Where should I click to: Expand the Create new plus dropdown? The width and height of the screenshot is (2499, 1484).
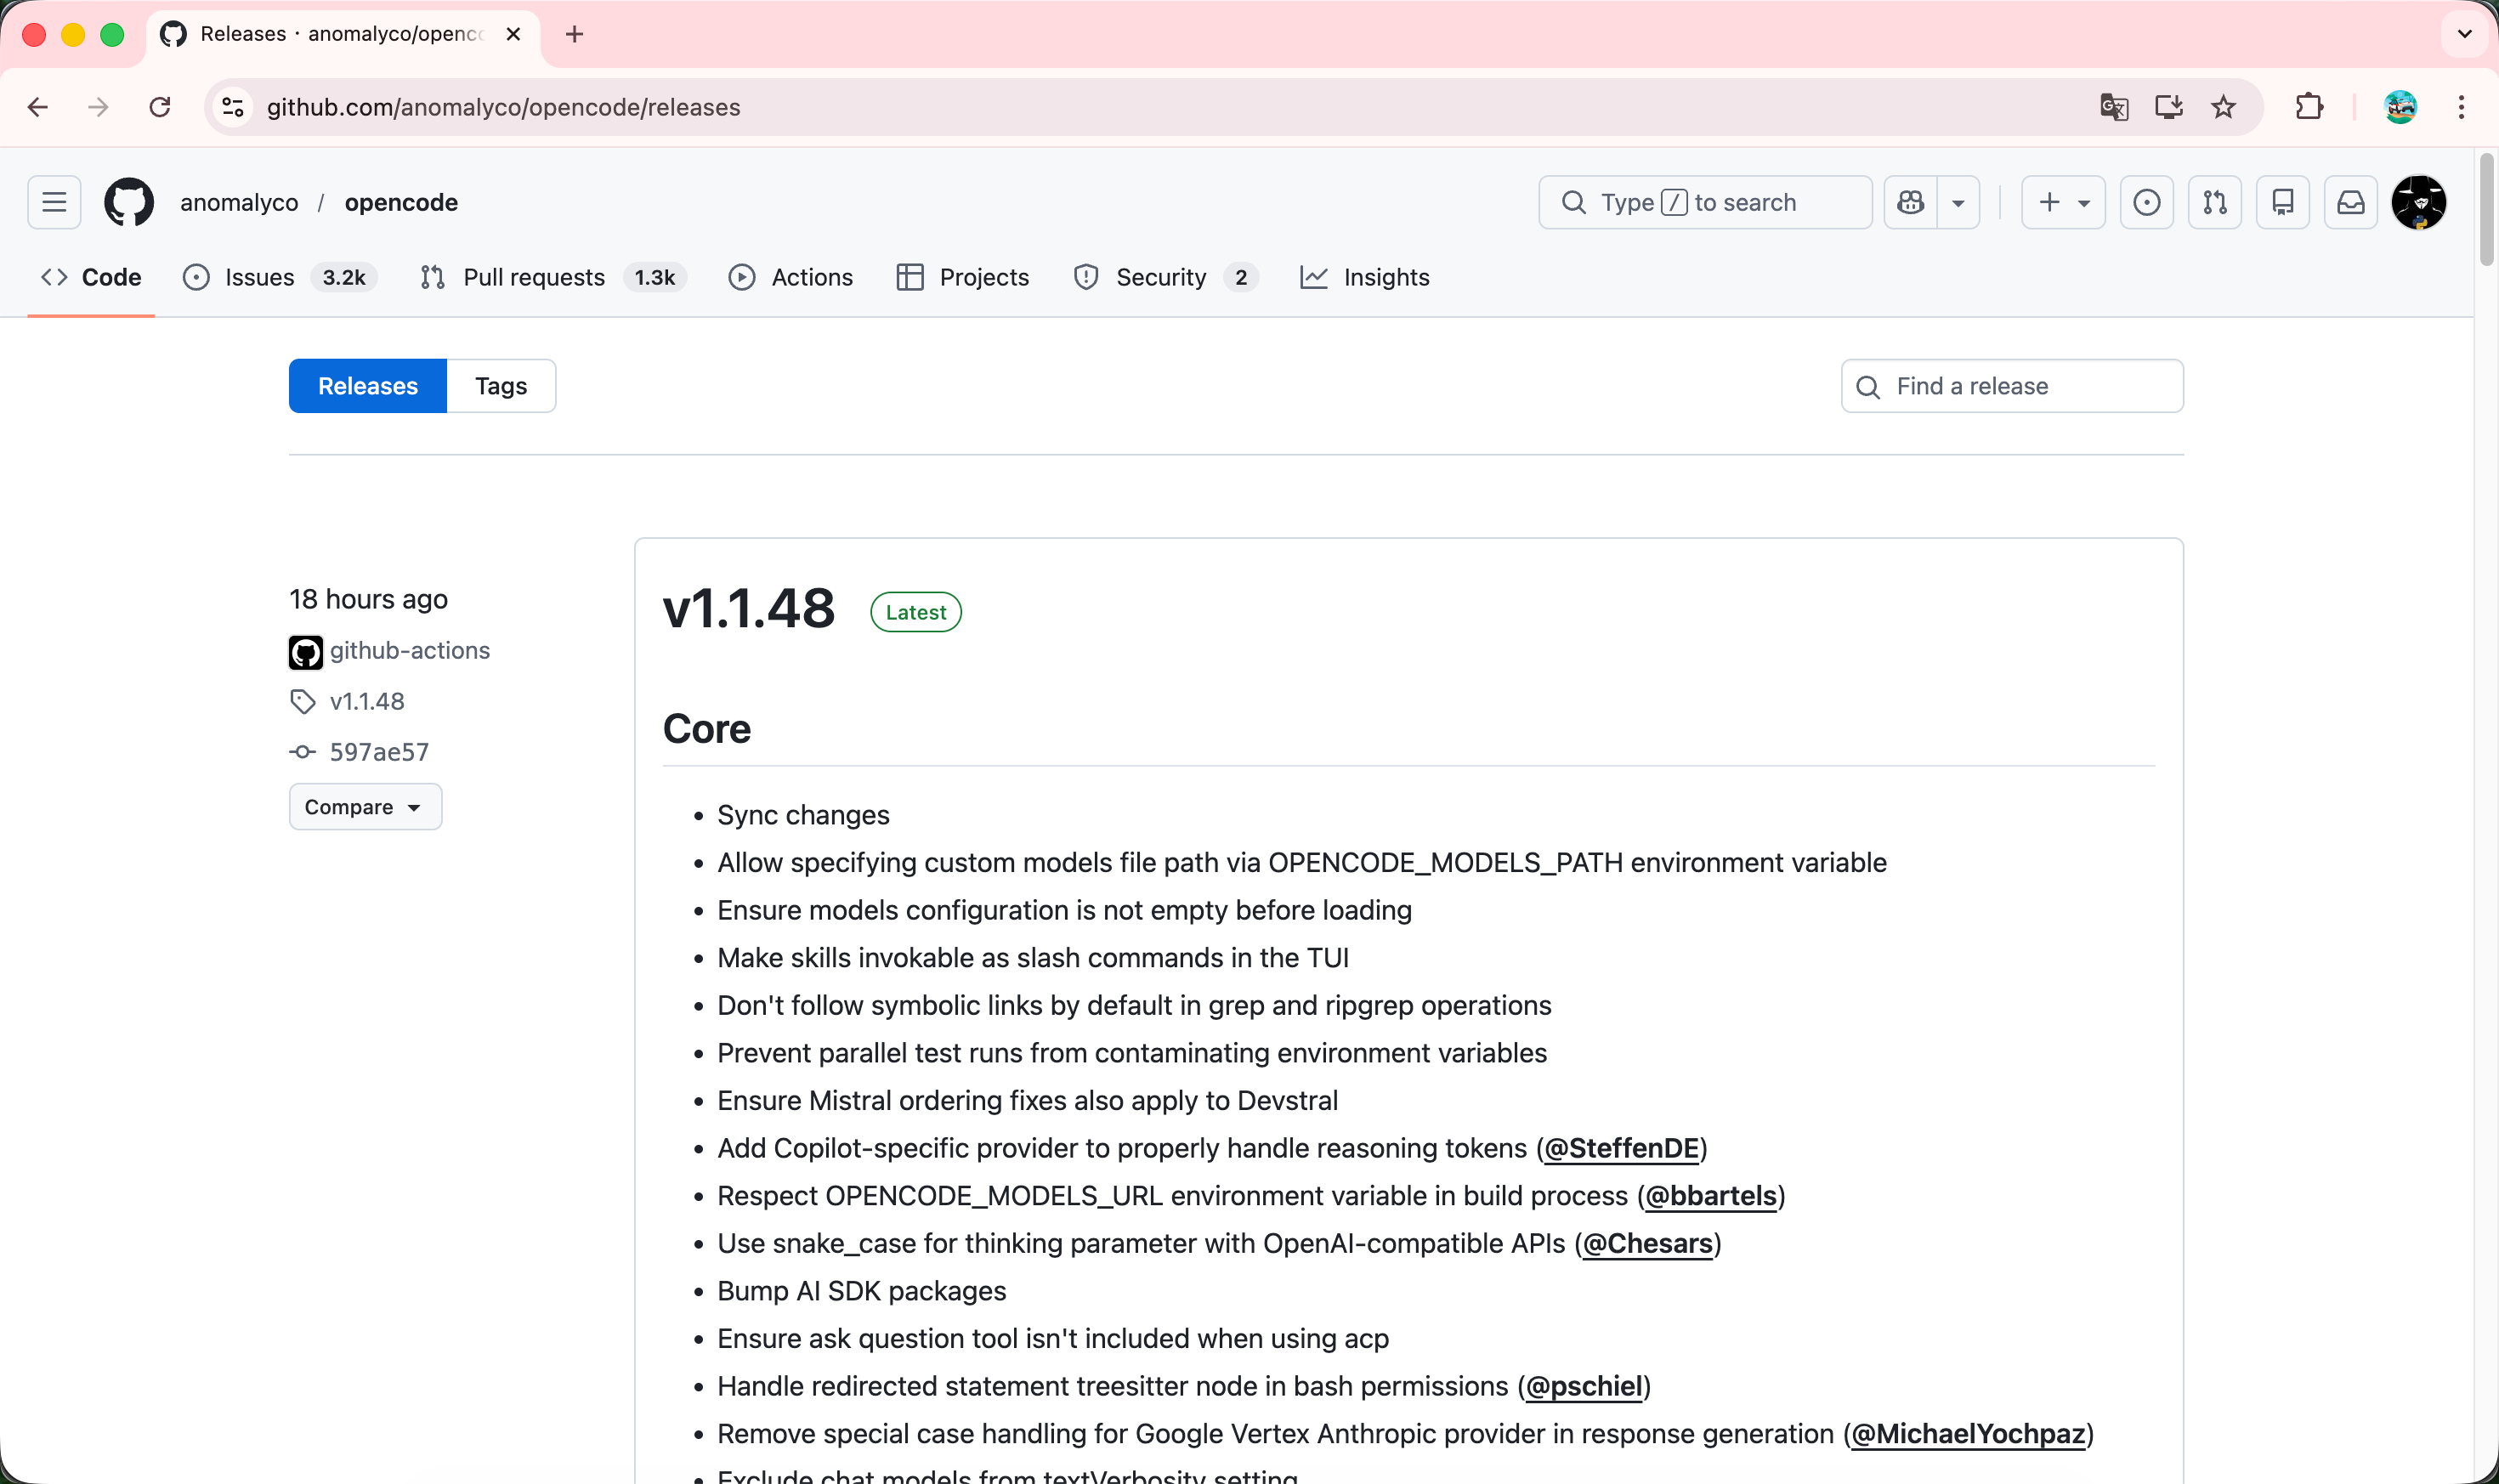pyautogui.click(x=2063, y=202)
